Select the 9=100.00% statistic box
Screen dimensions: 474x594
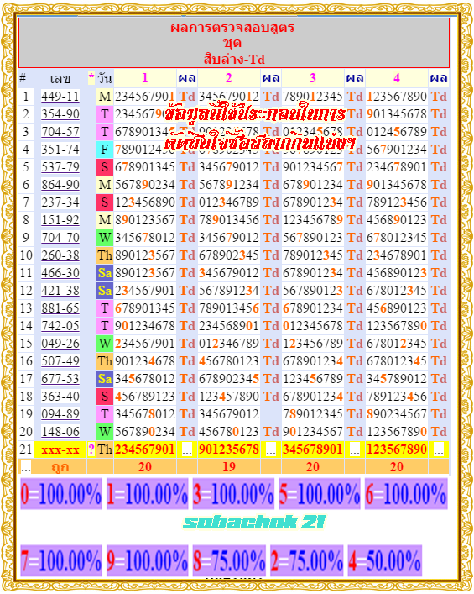click(x=148, y=560)
